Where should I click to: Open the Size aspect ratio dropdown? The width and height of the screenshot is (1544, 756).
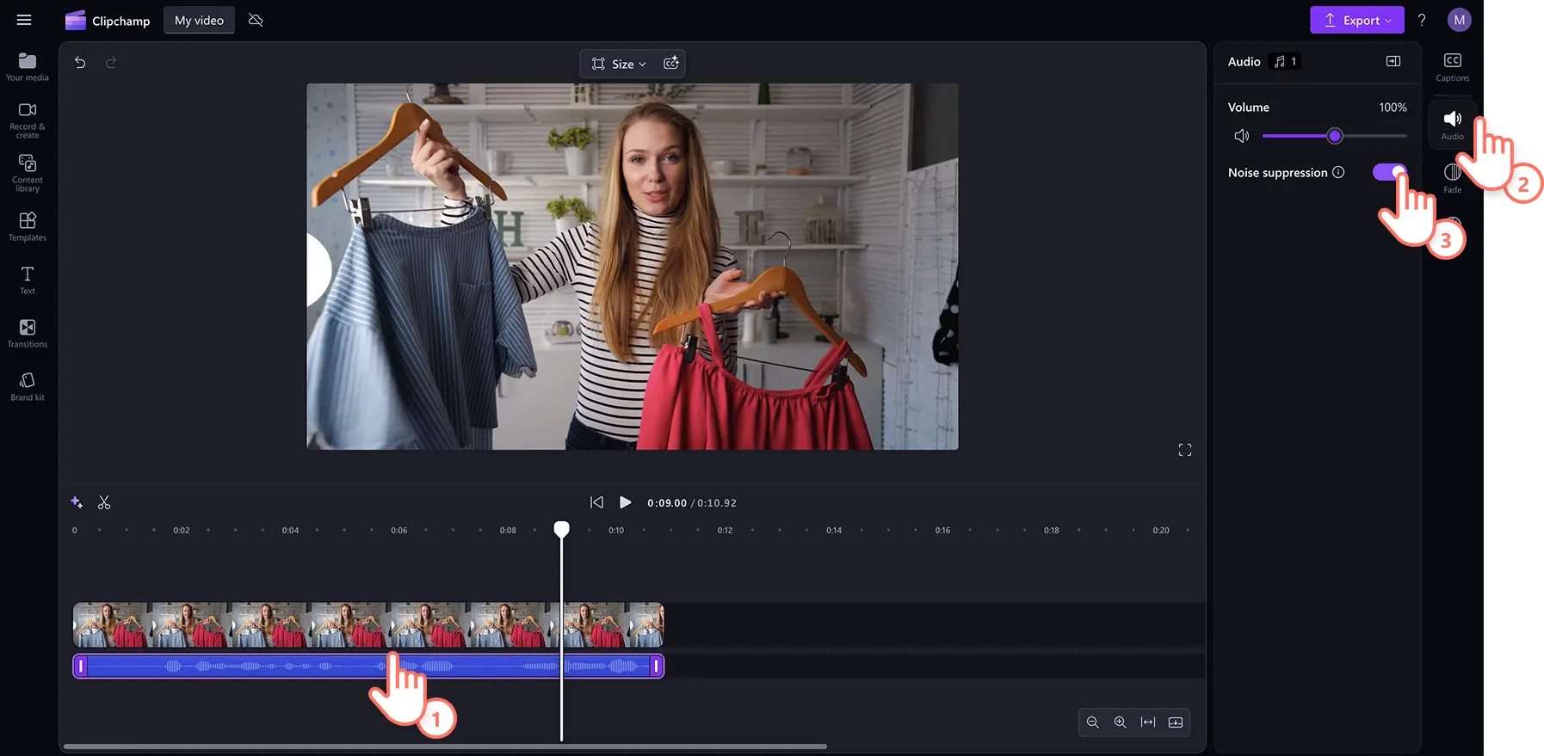pos(618,64)
